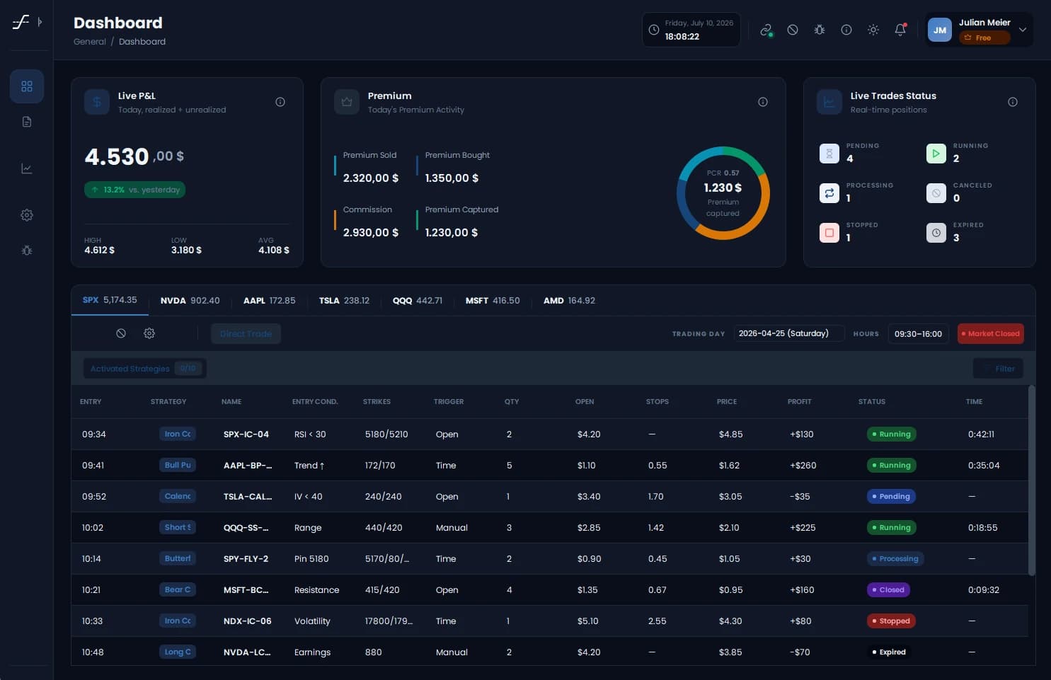This screenshot has width=1051, height=680.
Task: Click the Direct Trade button
Action: pos(246,333)
